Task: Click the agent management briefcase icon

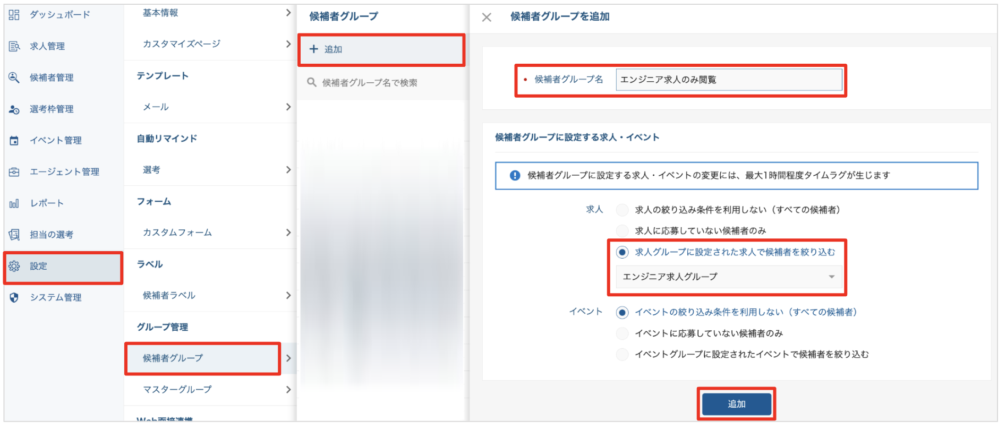Action: click(x=14, y=172)
